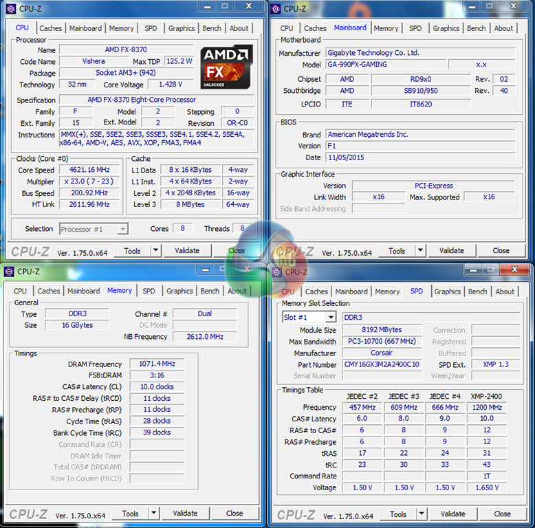
Task: Expand the Processor #1 selection combo box
Action: (x=122, y=229)
